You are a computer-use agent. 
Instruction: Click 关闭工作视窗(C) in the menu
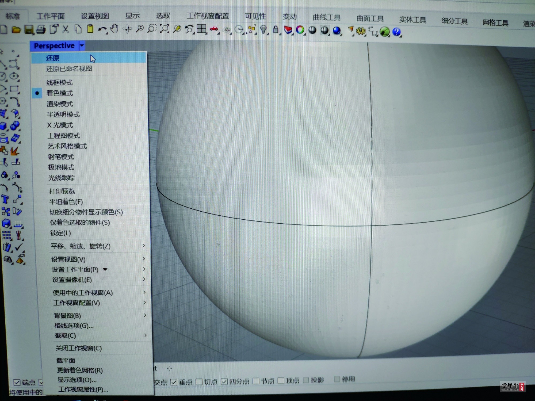coord(98,348)
